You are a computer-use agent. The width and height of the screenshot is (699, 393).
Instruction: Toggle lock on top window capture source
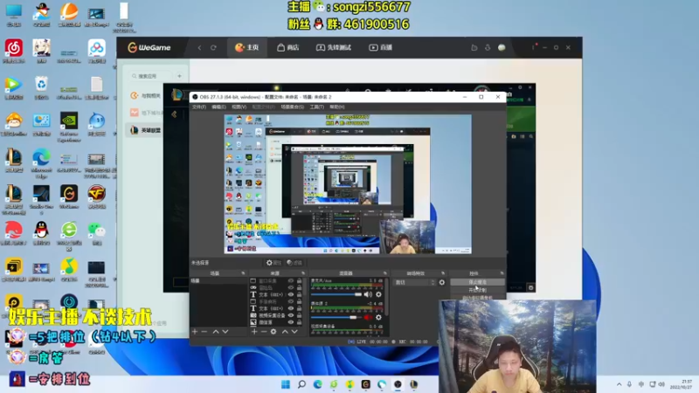(x=299, y=280)
